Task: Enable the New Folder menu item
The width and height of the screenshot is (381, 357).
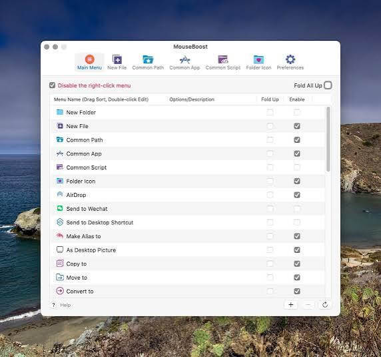Action: (296, 112)
